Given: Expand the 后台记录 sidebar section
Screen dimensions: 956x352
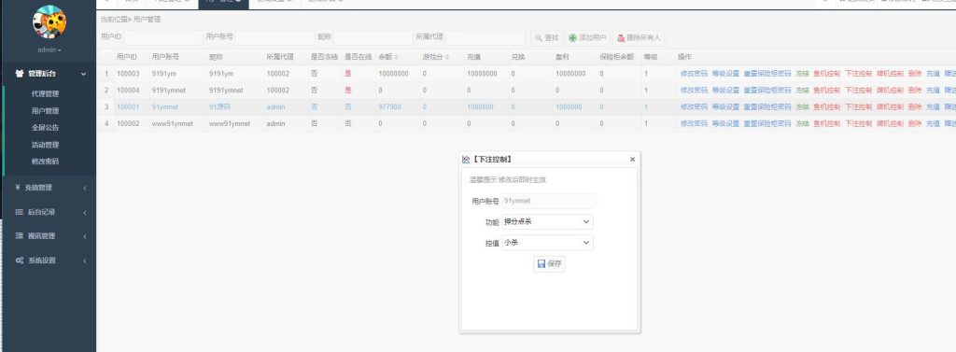Looking at the screenshot, I should pyautogui.click(x=49, y=212).
